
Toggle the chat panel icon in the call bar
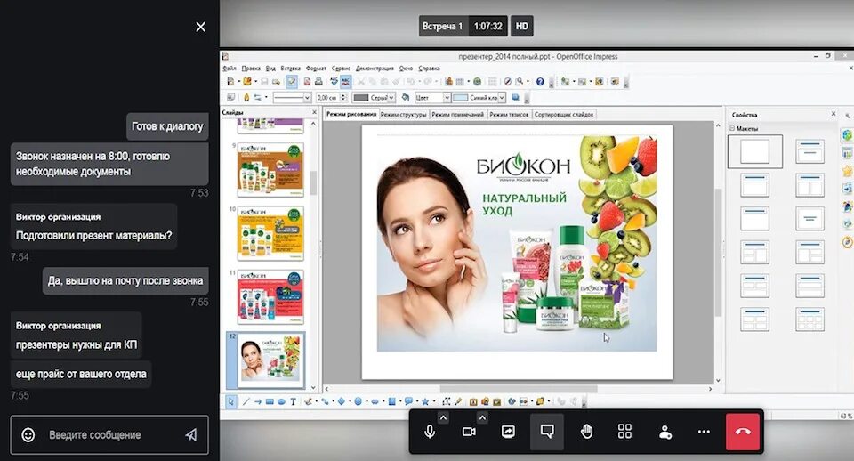click(547, 432)
